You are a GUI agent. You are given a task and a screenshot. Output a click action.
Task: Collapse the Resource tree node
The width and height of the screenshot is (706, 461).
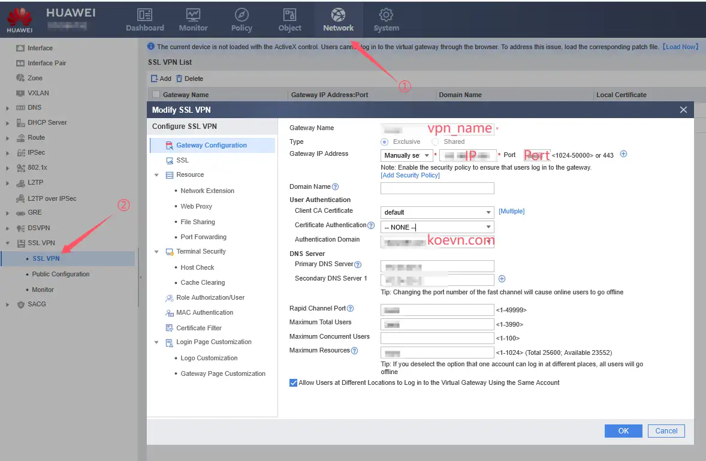click(x=157, y=175)
